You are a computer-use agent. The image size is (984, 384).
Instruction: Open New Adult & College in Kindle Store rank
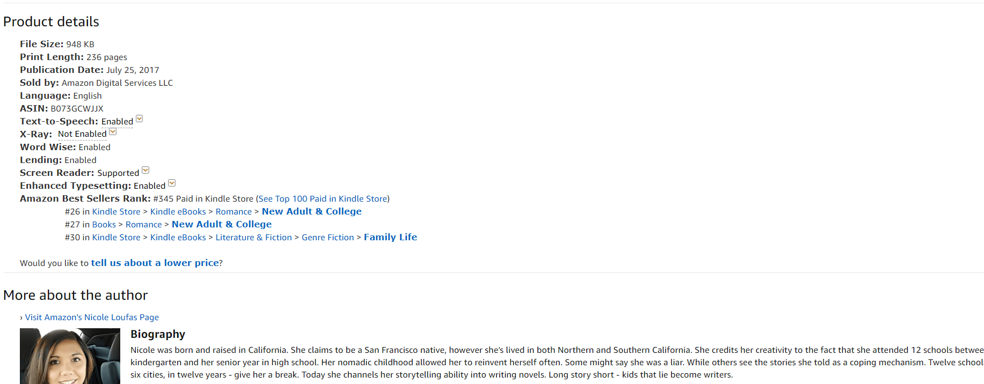pyautogui.click(x=312, y=211)
